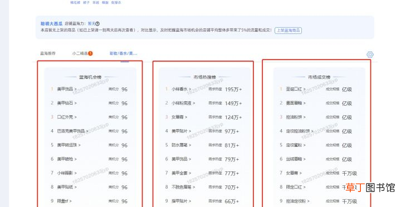
Task: Open the 小样眼影 entry
Action: click(x=67, y=173)
